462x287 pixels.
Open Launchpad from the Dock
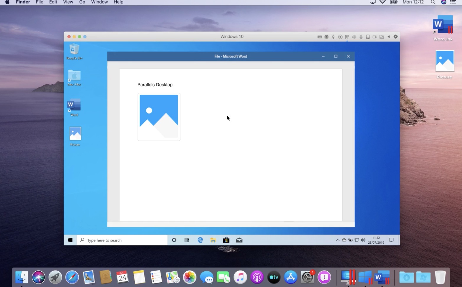[55, 277]
